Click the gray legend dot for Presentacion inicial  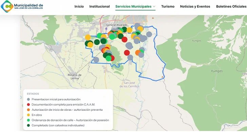[x=28, y=99]
